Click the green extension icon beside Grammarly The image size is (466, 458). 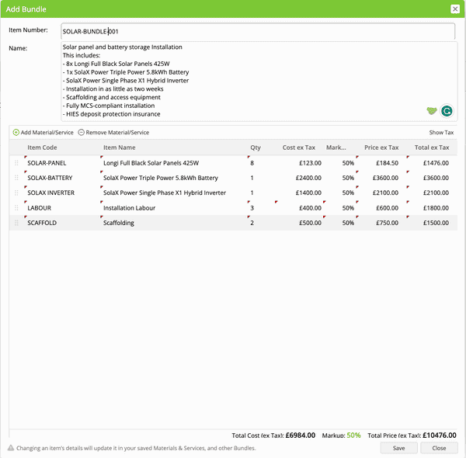click(432, 111)
